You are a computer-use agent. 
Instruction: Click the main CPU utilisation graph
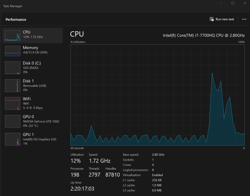[x=158, y=95]
